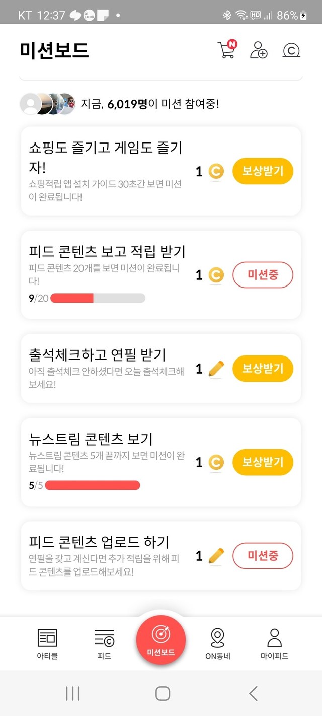Open the coin balance icon in header

291,50
